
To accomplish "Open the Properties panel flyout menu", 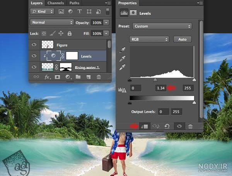I will (200, 3).
